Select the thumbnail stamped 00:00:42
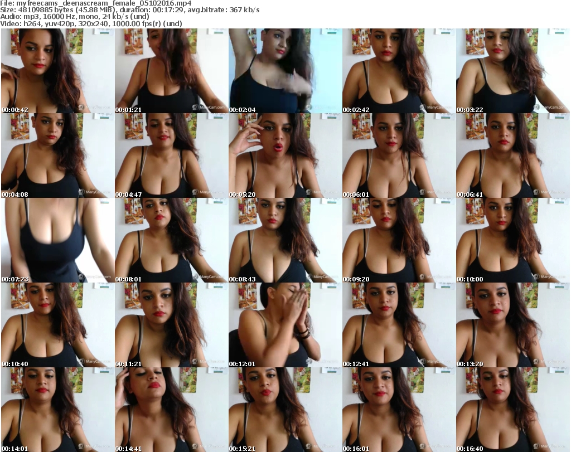Viewport: 571px width, 452px height. pyautogui.click(x=57, y=71)
